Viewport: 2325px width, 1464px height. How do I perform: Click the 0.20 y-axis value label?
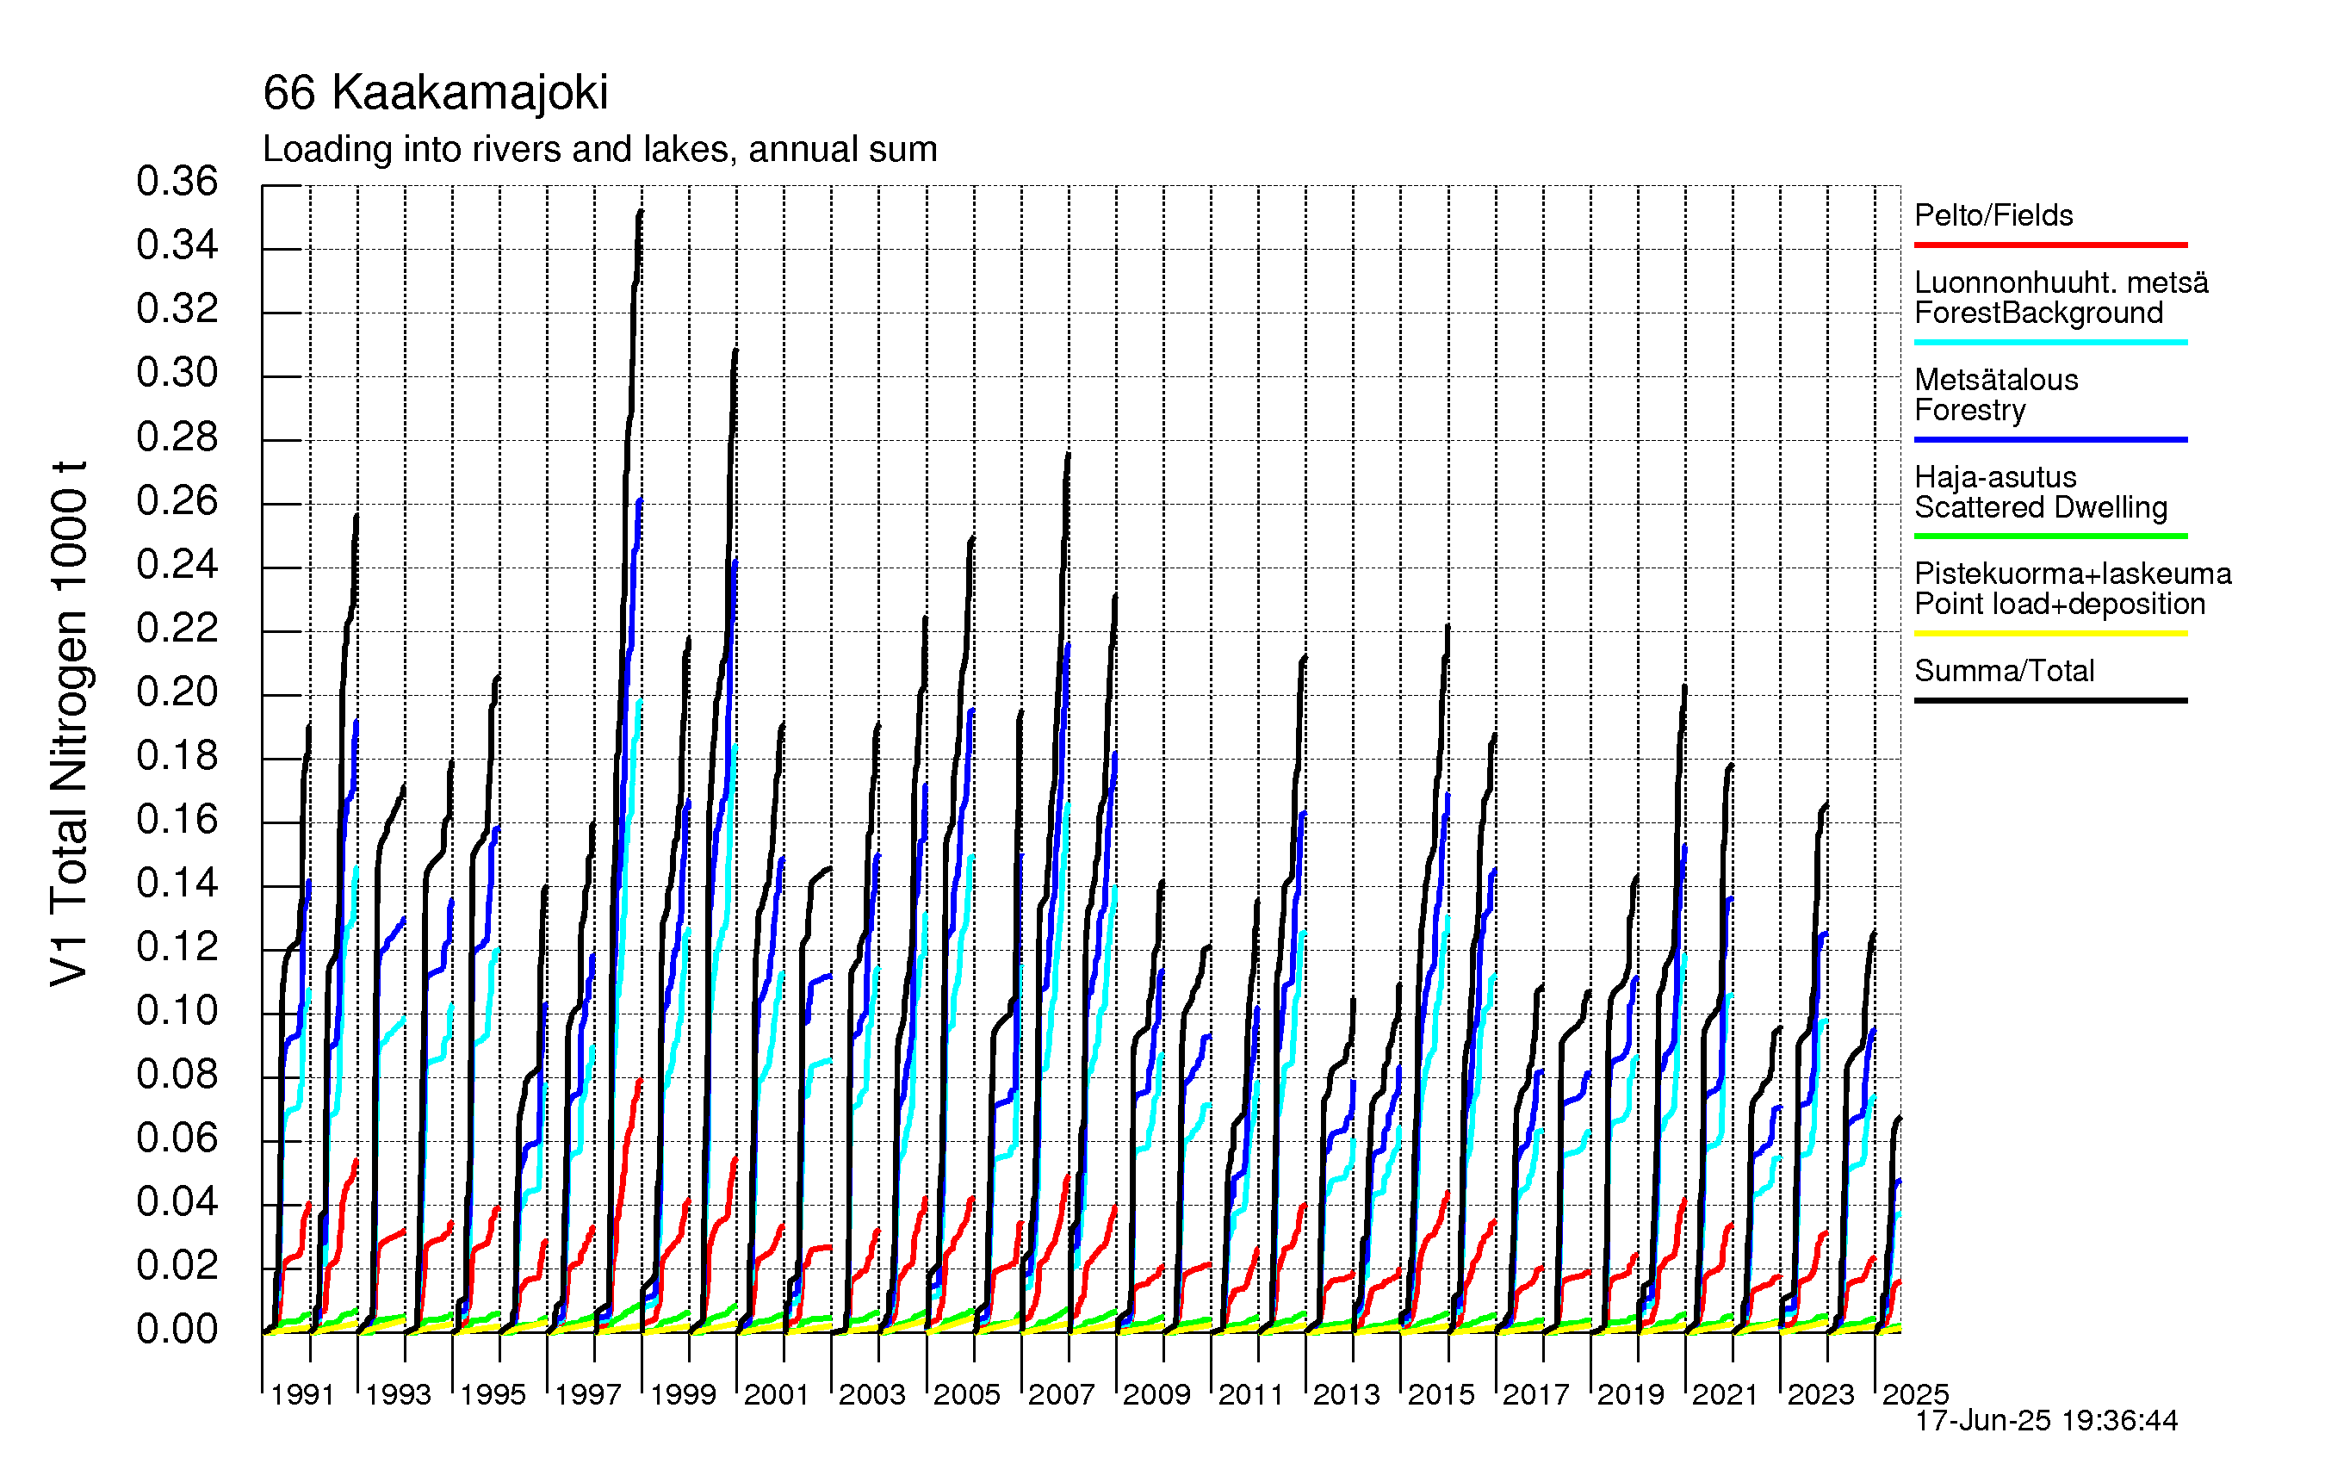coord(177,692)
